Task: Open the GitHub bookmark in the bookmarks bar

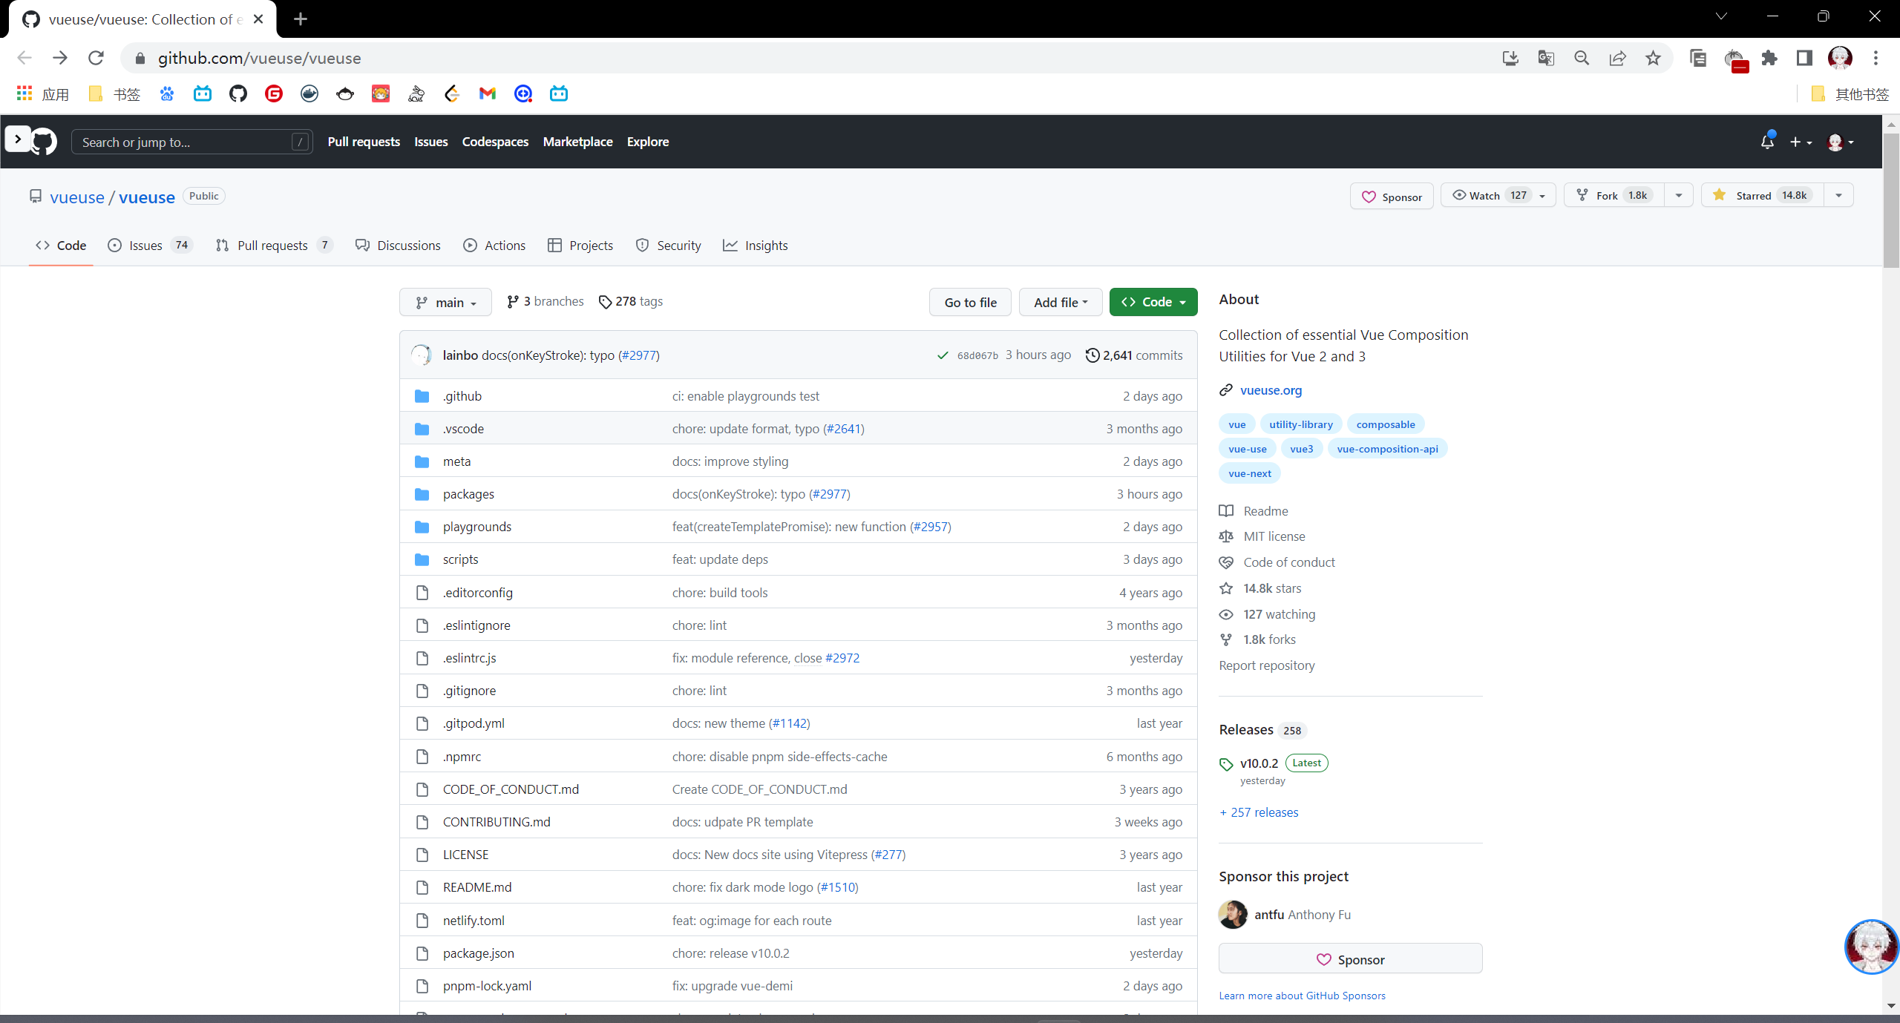Action: (238, 93)
